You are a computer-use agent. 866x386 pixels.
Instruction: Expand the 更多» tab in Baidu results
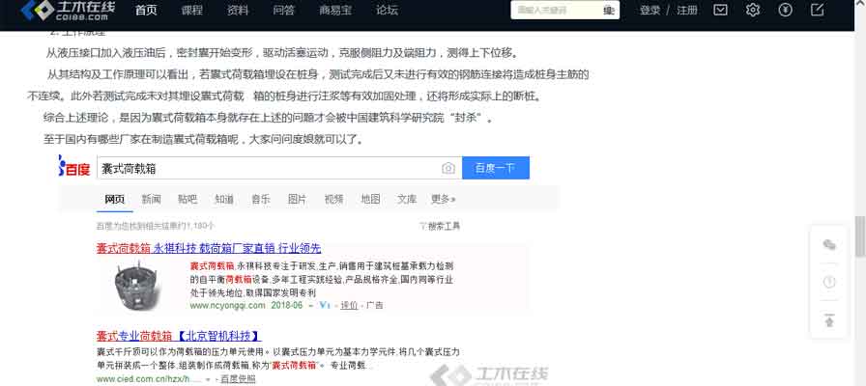(x=443, y=200)
